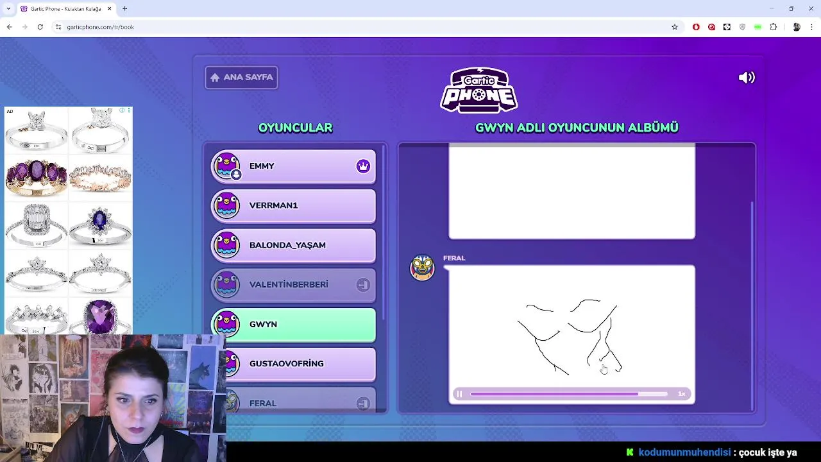The image size is (821, 462).
Task: Click VALENTİNBERBERİ's player avatar
Action: 227,285
